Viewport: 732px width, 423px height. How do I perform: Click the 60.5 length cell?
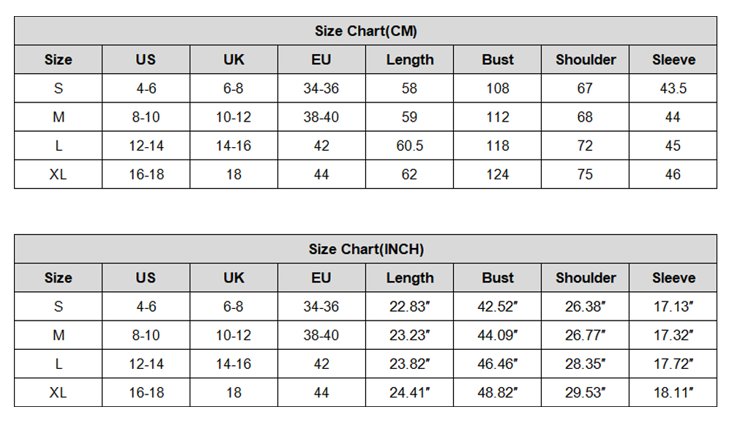pos(410,146)
